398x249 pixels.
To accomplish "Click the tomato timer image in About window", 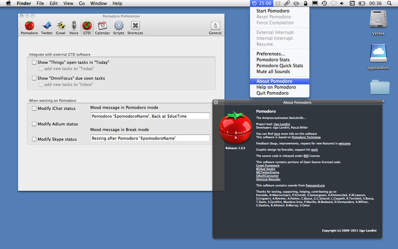I will (x=235, y=128).
